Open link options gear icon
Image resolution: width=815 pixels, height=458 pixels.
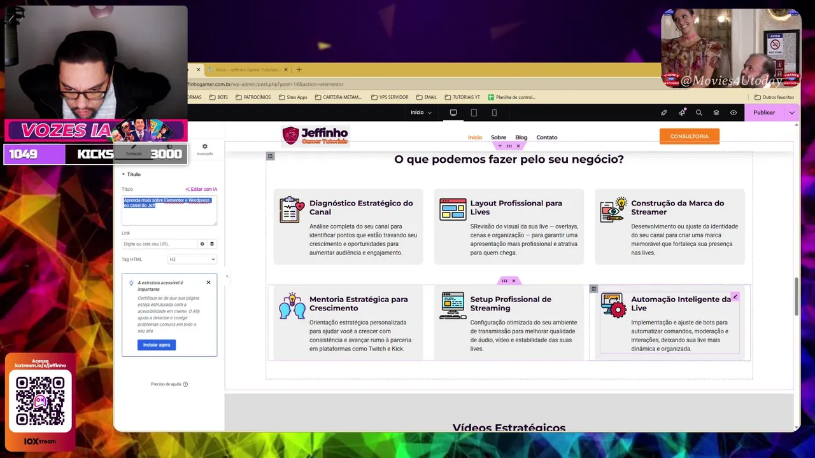point(202,244)
